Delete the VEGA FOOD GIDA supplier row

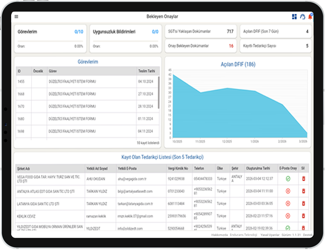[304, 179]
